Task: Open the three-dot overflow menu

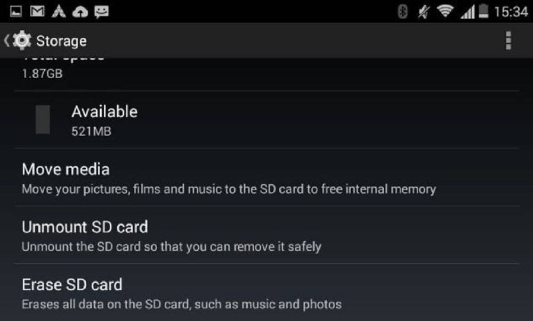Action: pyautogui.click(x=508, y=40)
